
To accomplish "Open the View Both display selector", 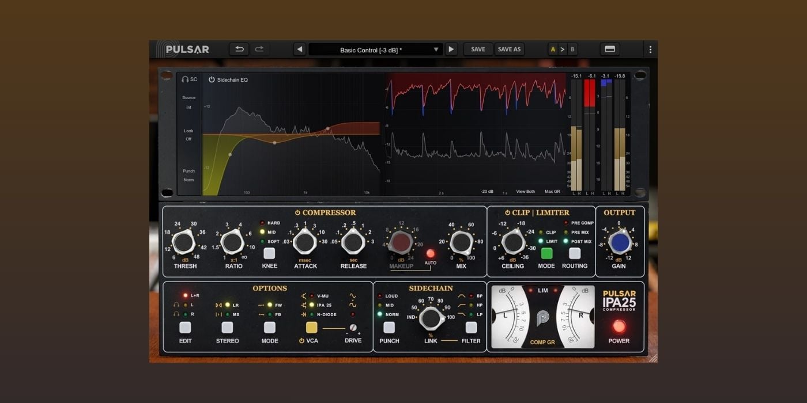I will click(x=525, y=192).
